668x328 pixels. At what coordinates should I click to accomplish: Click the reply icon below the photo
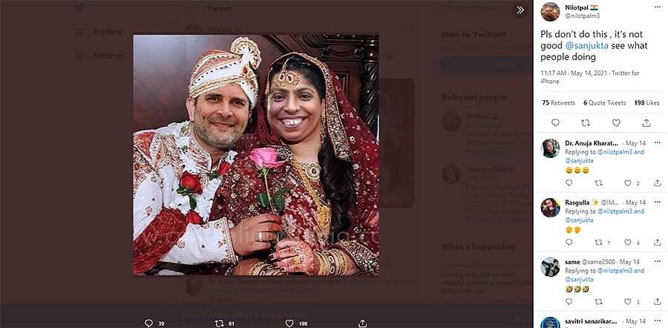(148, 323)
